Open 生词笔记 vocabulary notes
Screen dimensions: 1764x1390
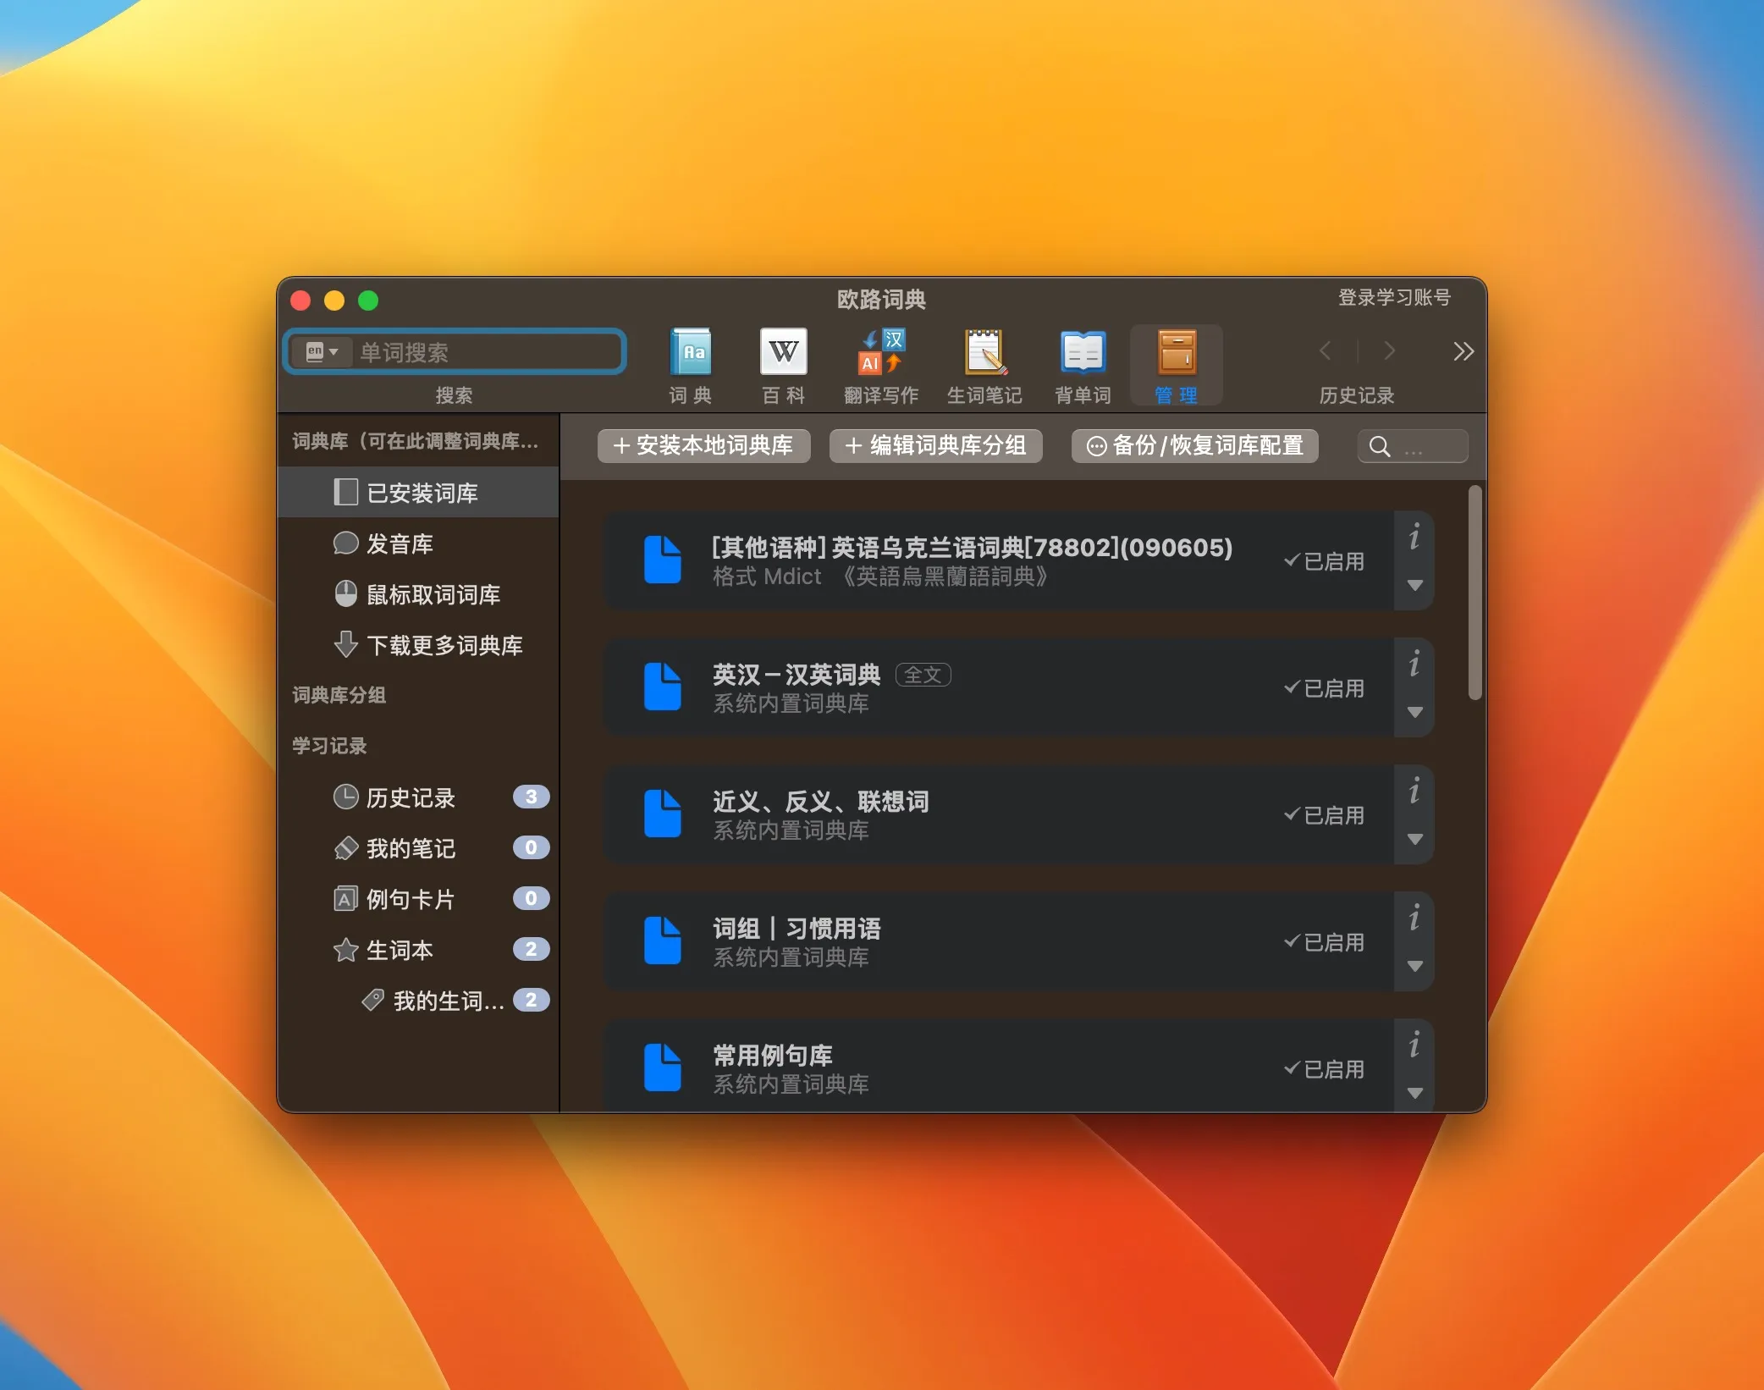point(984,362)
